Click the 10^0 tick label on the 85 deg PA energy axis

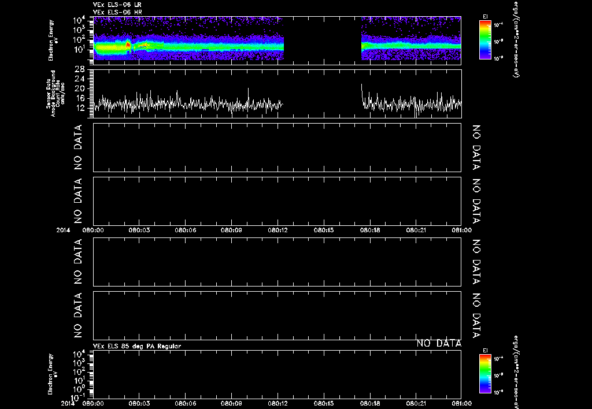point(79,389)
